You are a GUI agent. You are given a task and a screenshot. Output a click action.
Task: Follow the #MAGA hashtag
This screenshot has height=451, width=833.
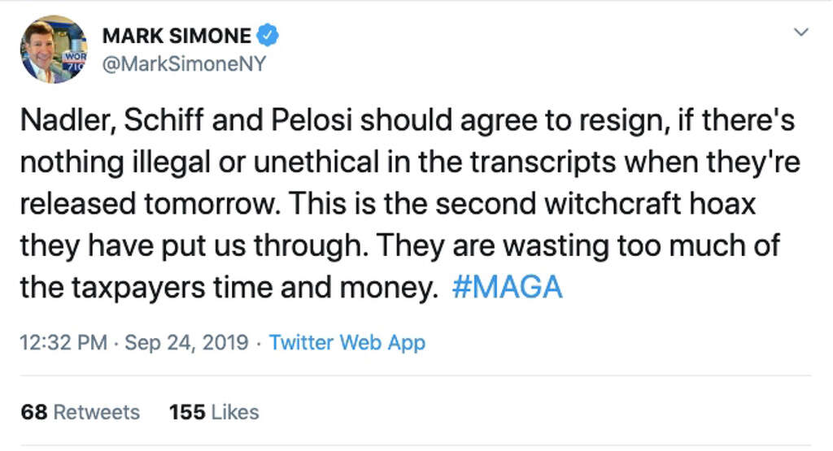[x=507, y=287]
